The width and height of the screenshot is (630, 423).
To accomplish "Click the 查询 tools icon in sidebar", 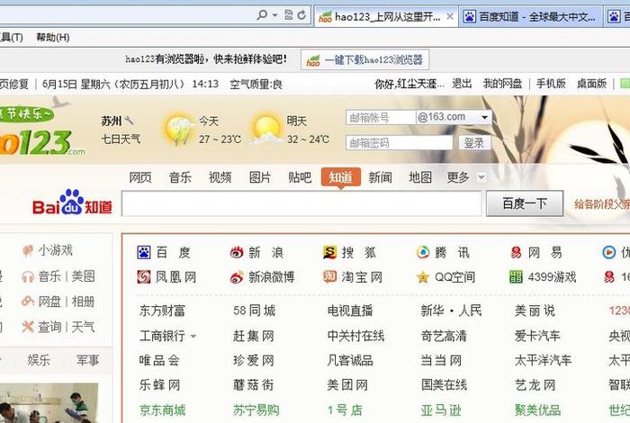I will coord(28,327).
